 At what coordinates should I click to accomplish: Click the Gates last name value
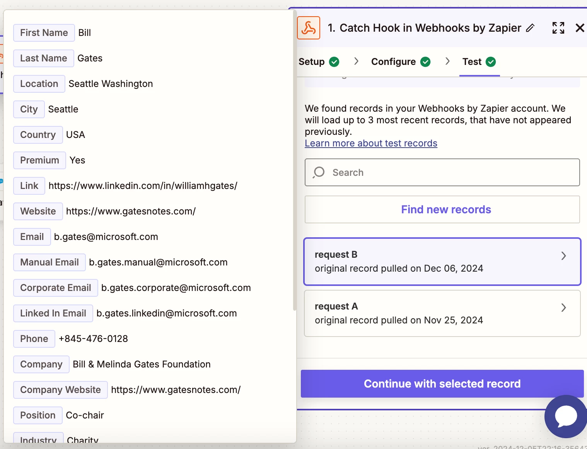coord(90,58)
